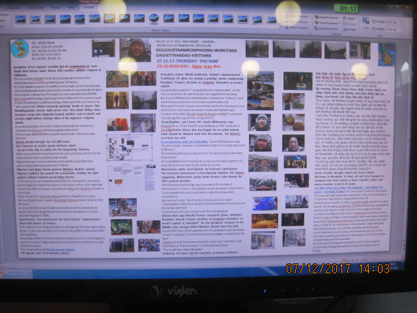The image size is (417, 313).
Task: Click the green 01:17 timer overlay
Action: [346, 8]
